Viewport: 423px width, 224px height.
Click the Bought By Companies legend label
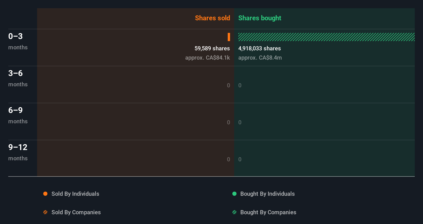pyautogui.click(x=268, y=212)
